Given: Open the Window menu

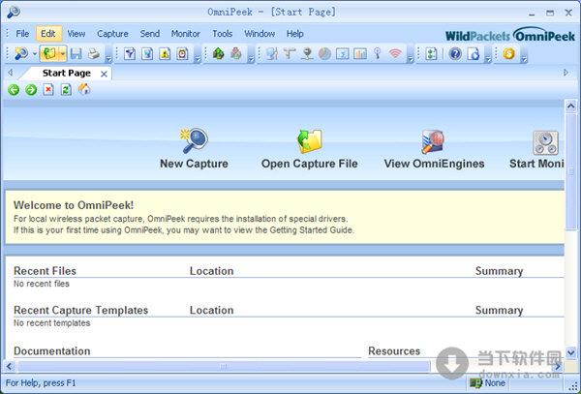Looking at the screenshot, I should [x=260, y=34].
